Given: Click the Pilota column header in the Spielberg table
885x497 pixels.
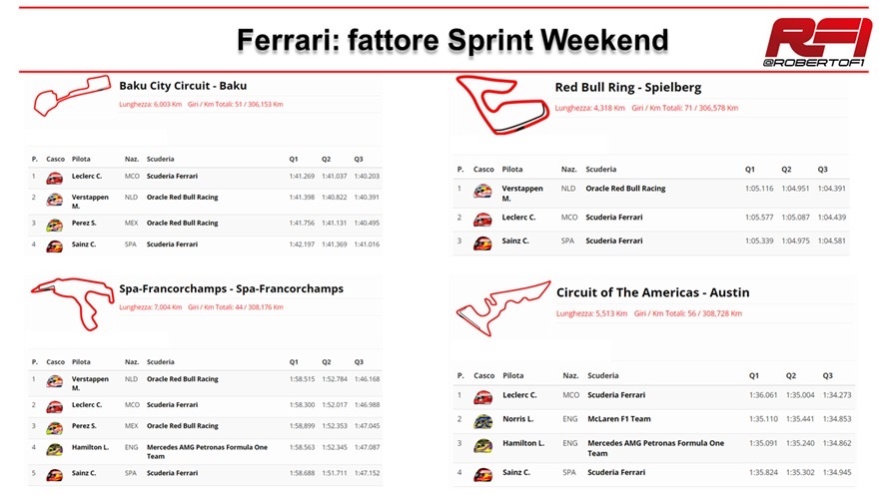Looking at the screenshot, I should coord(512,170).
